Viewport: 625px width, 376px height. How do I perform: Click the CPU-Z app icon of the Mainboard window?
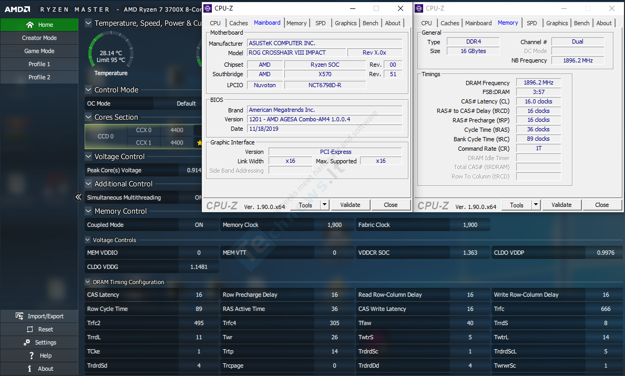pyautogui.click(x=208, y=8)
